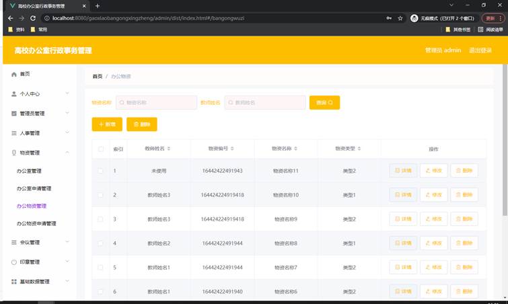Expand the 人事管理 menu chevron
This screenshot has width=508, height=304.
tap(67, 132)
